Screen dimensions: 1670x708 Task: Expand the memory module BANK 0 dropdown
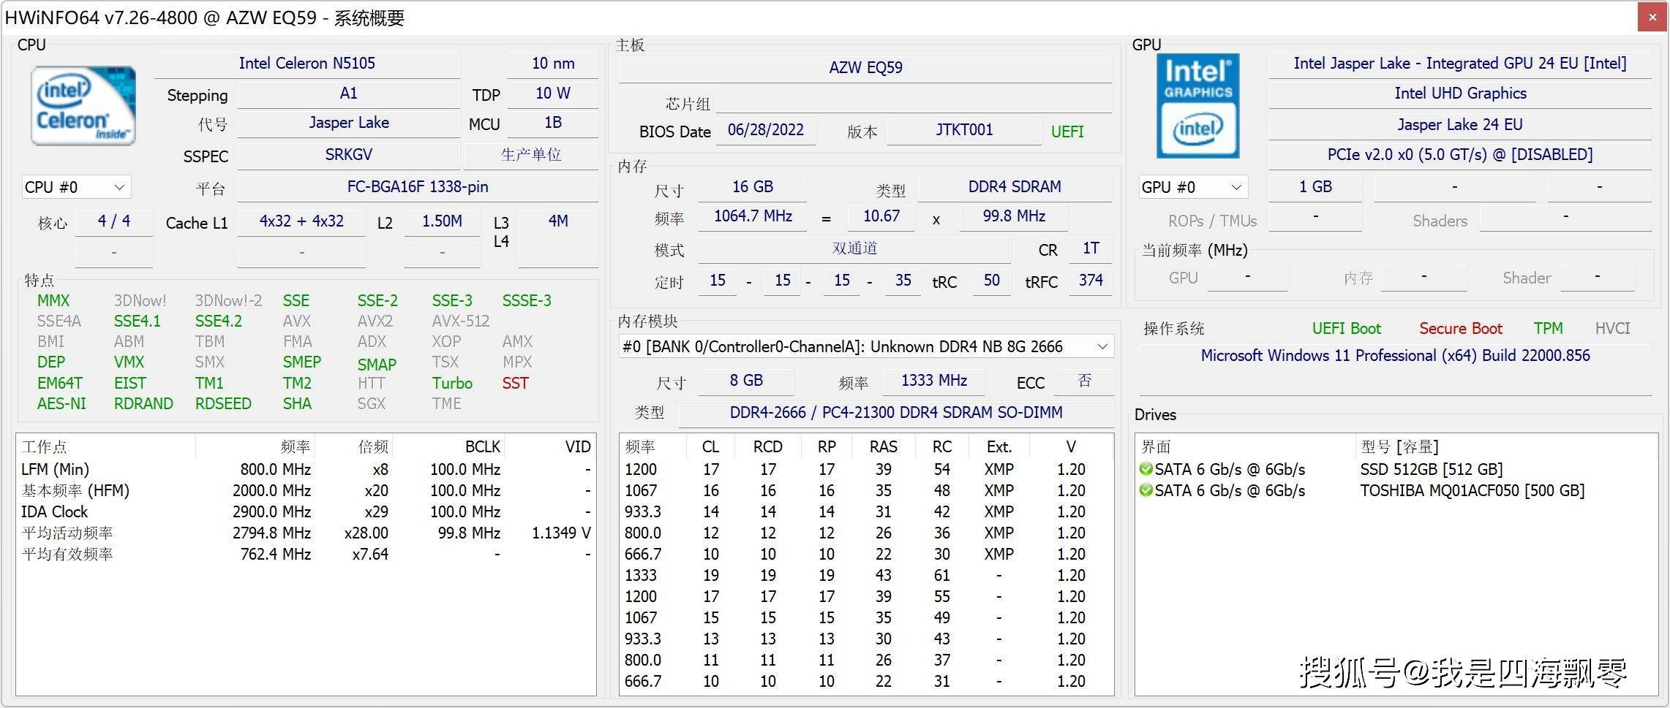click(866, 346)
